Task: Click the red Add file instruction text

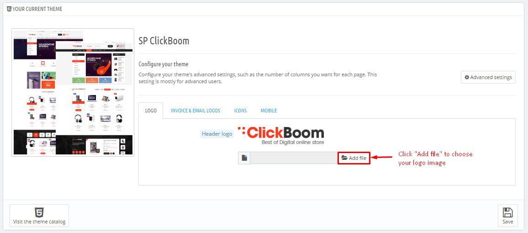Action: 435,159
